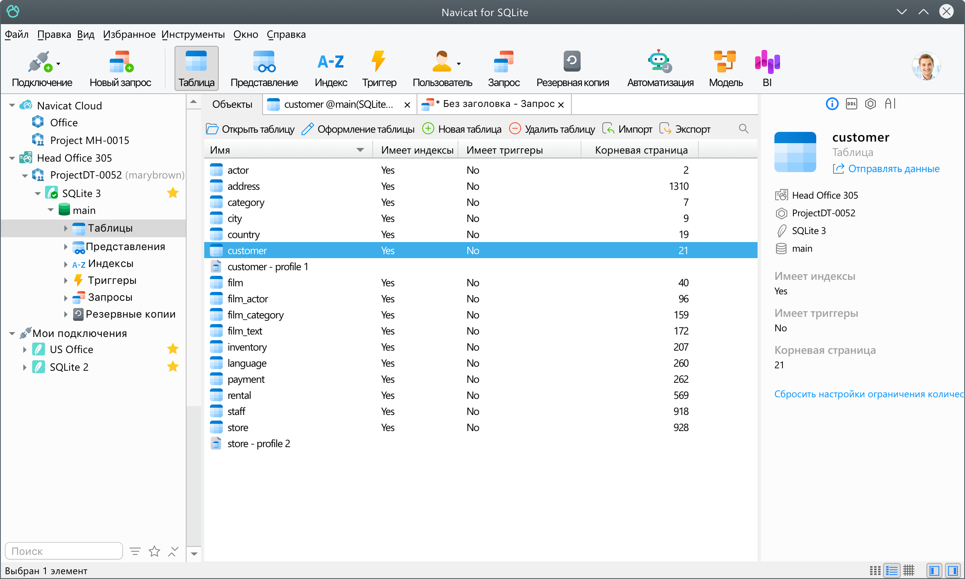
Task: Switch to the Объекты tab
Action: point(232,105)
